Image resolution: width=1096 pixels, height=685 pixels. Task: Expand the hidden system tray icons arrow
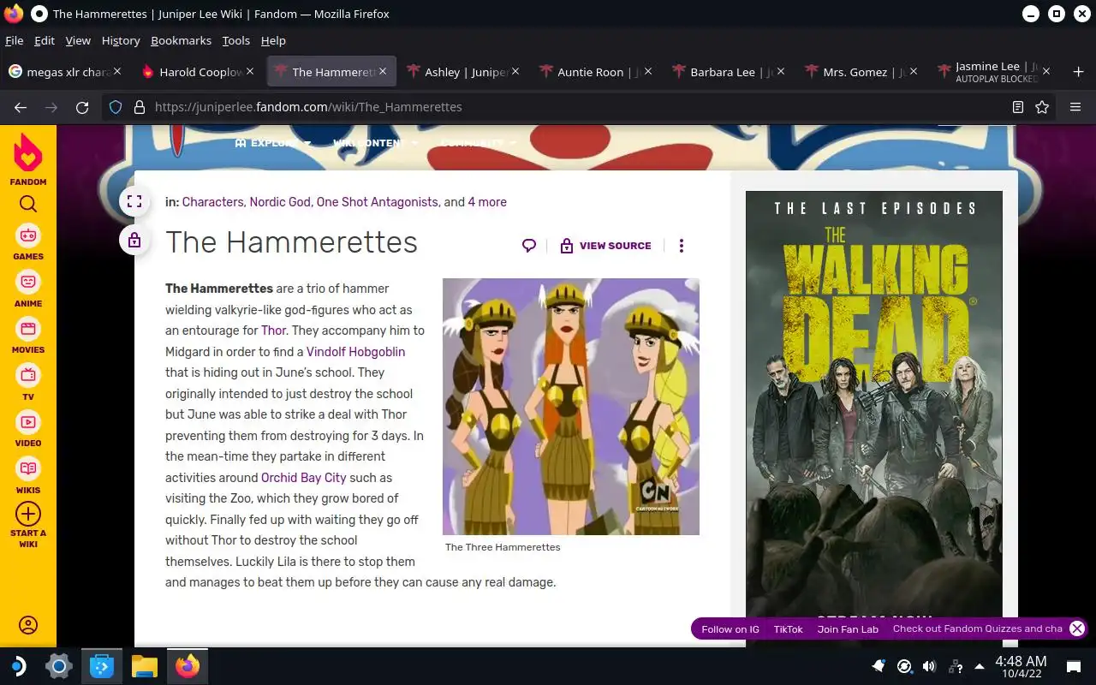(x=979, y=666)
